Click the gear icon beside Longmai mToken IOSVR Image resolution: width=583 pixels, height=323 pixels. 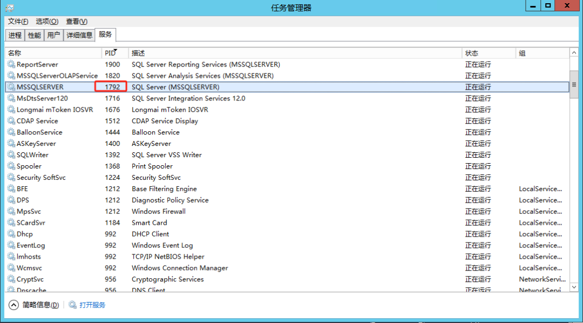pos(11,110)
